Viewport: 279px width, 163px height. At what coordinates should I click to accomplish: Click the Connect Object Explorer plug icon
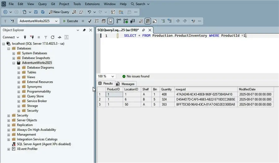[x=25, y=37]
